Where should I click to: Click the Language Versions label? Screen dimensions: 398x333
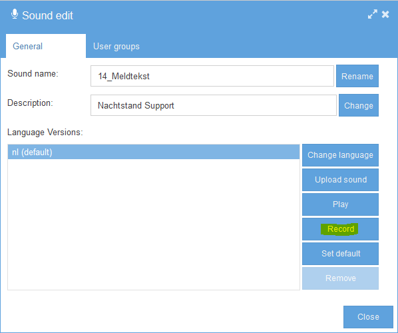(x=45, y=133)
